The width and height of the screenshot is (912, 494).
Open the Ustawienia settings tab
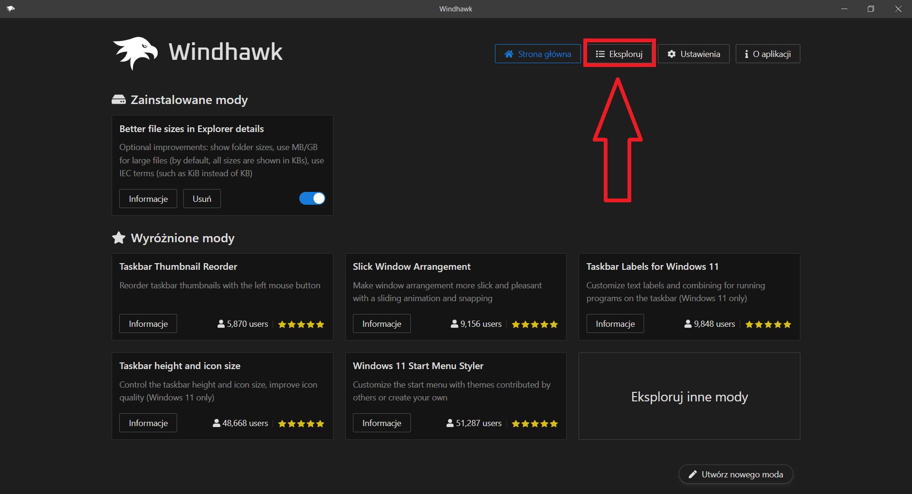(693, 54)
